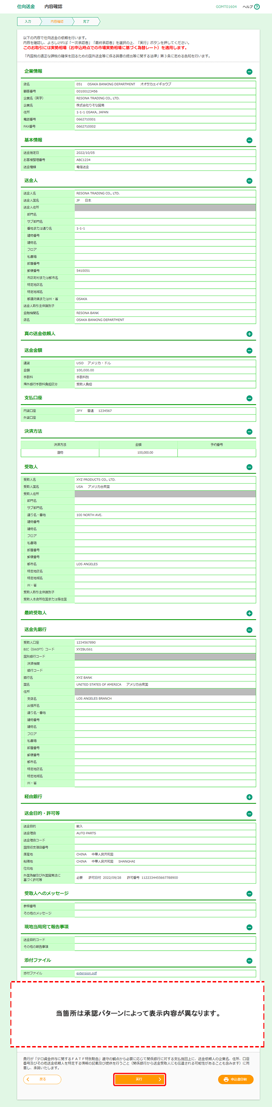This screenshot has width=272, height=1107.
Task: Collapse the 送金金額 section
Action: tap(249, 351)
